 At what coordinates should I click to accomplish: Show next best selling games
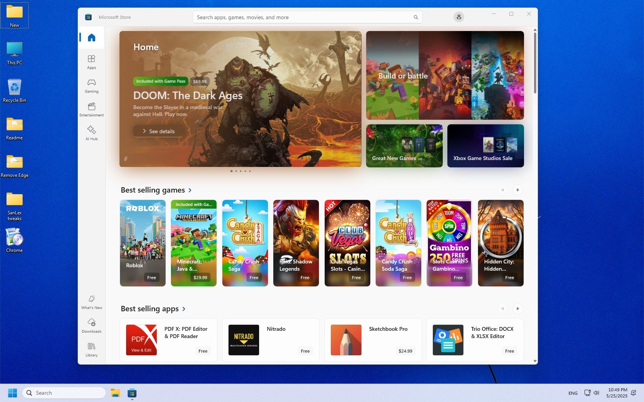point(517,190)
